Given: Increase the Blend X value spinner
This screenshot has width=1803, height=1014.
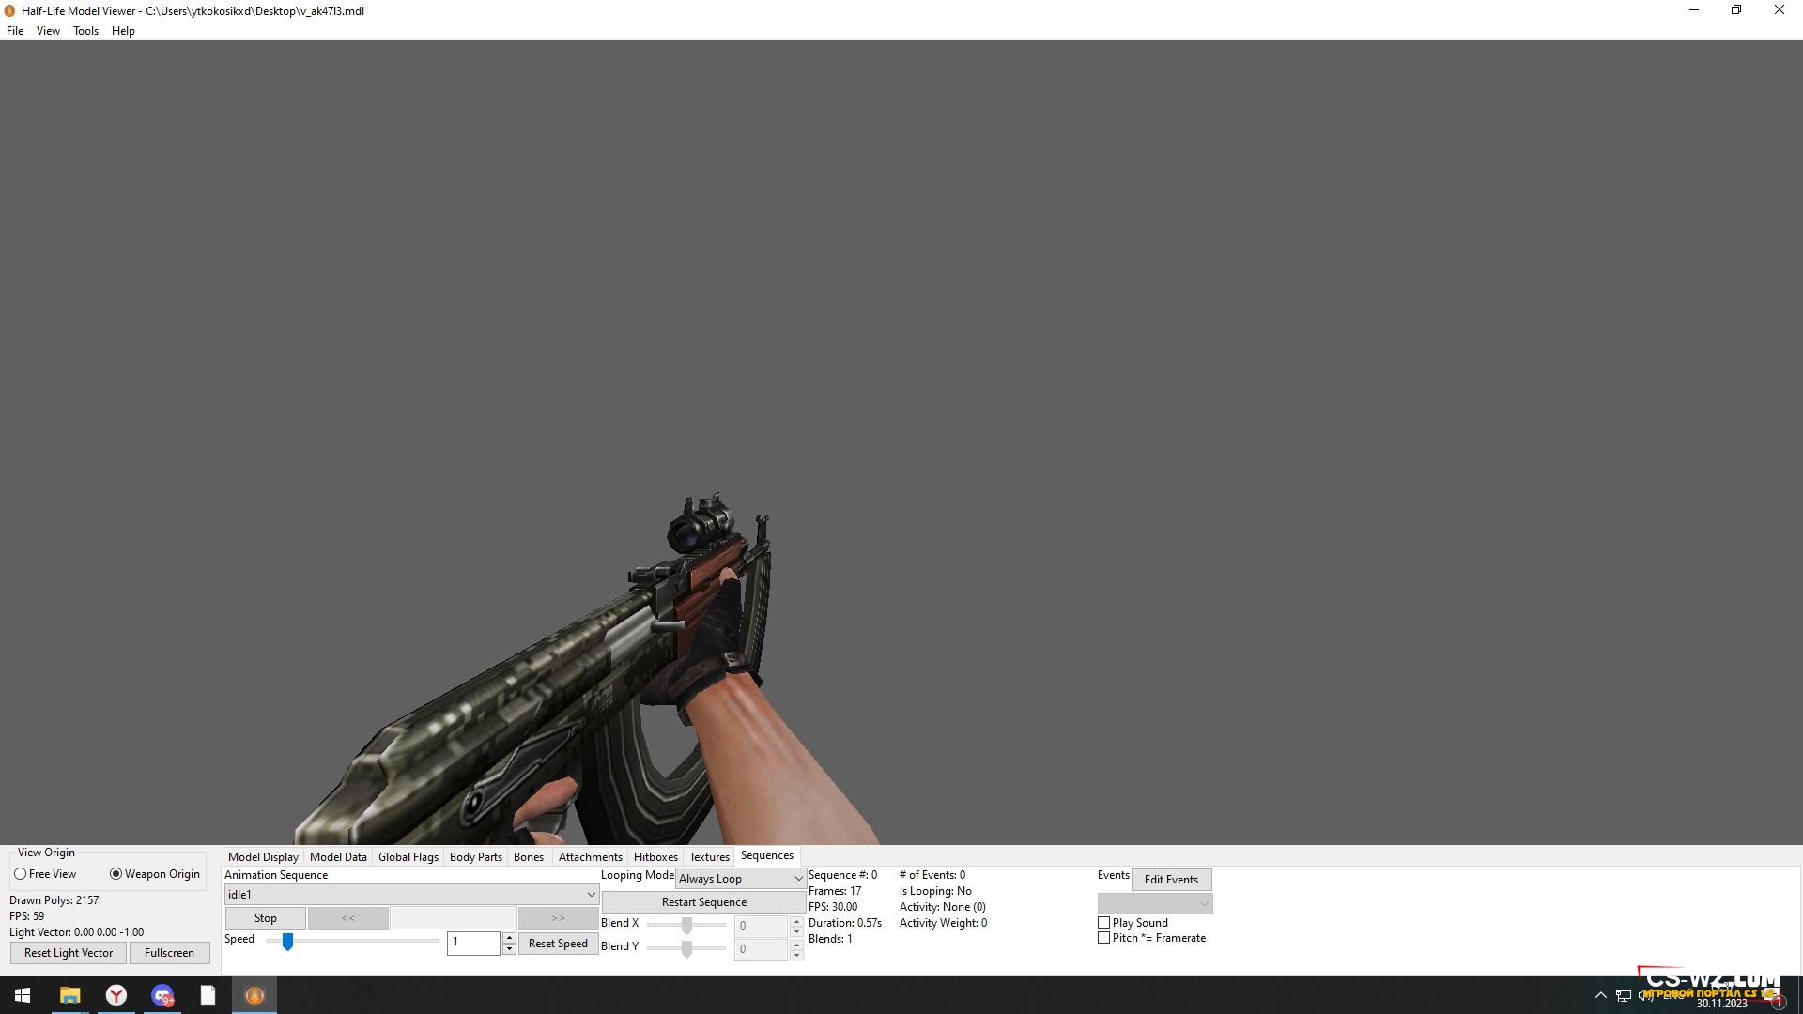Looking at the screenshot, I should (x=796, y=921).
